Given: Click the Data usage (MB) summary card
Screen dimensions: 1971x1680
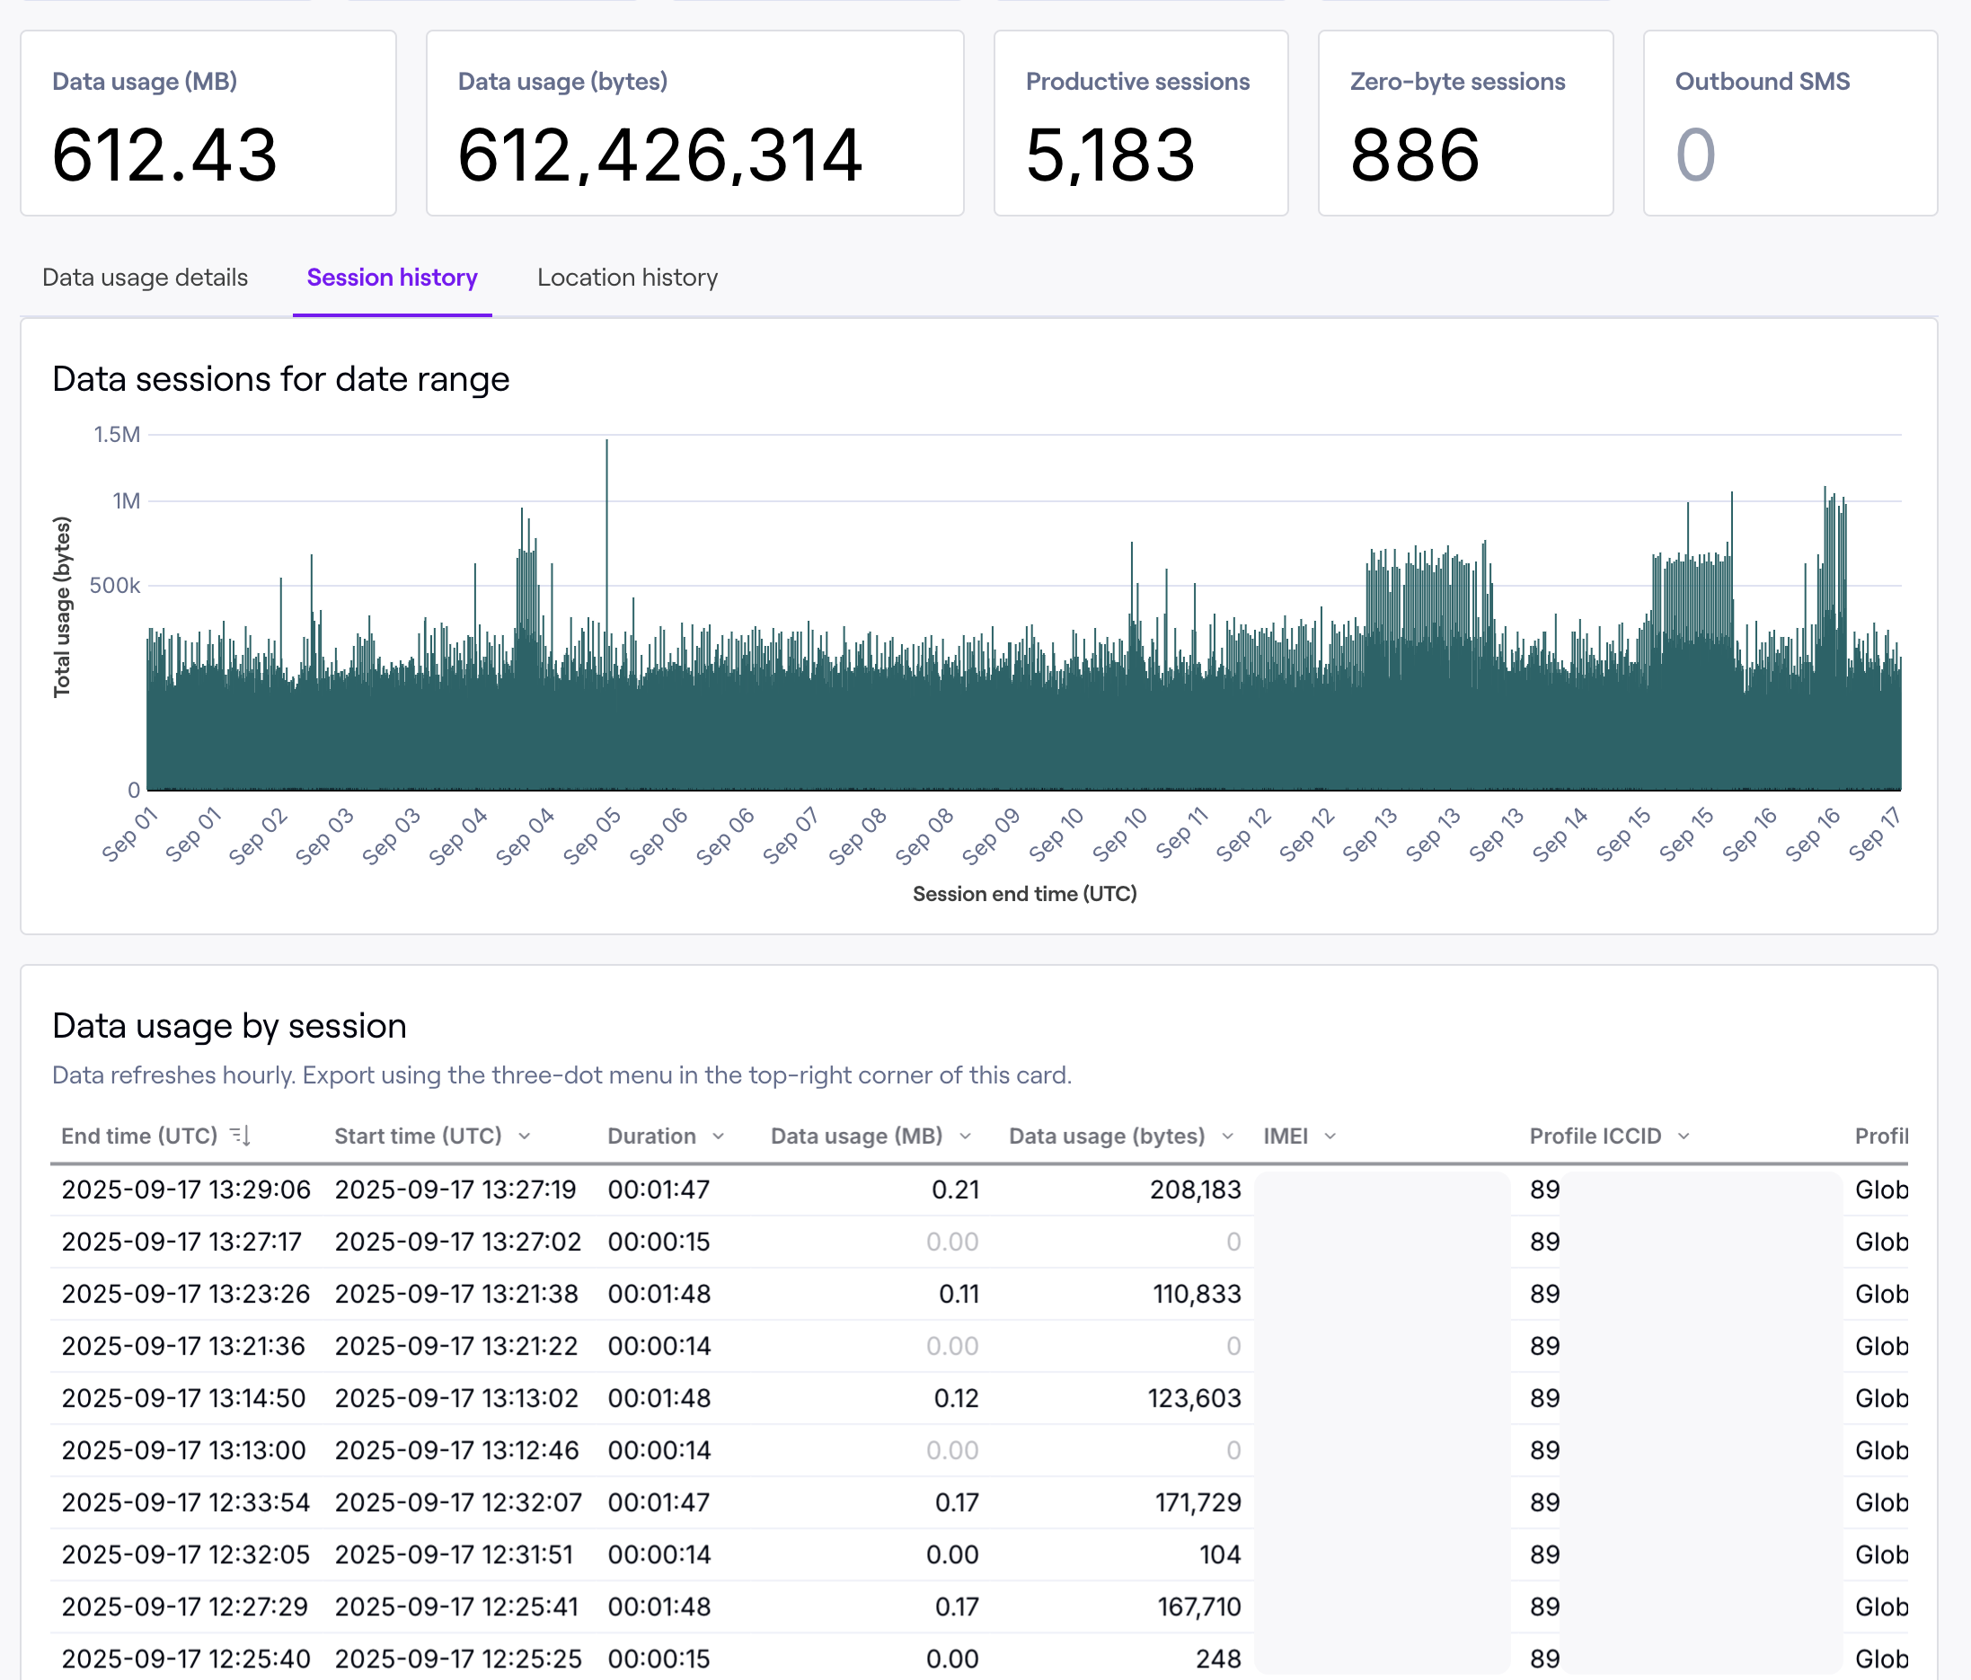Looking at the screenshot, I should pyautogui.click(x=208, y=124).
